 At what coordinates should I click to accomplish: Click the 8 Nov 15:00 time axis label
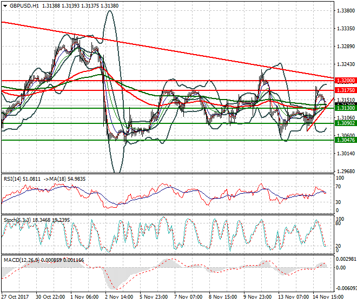point(223,297)
